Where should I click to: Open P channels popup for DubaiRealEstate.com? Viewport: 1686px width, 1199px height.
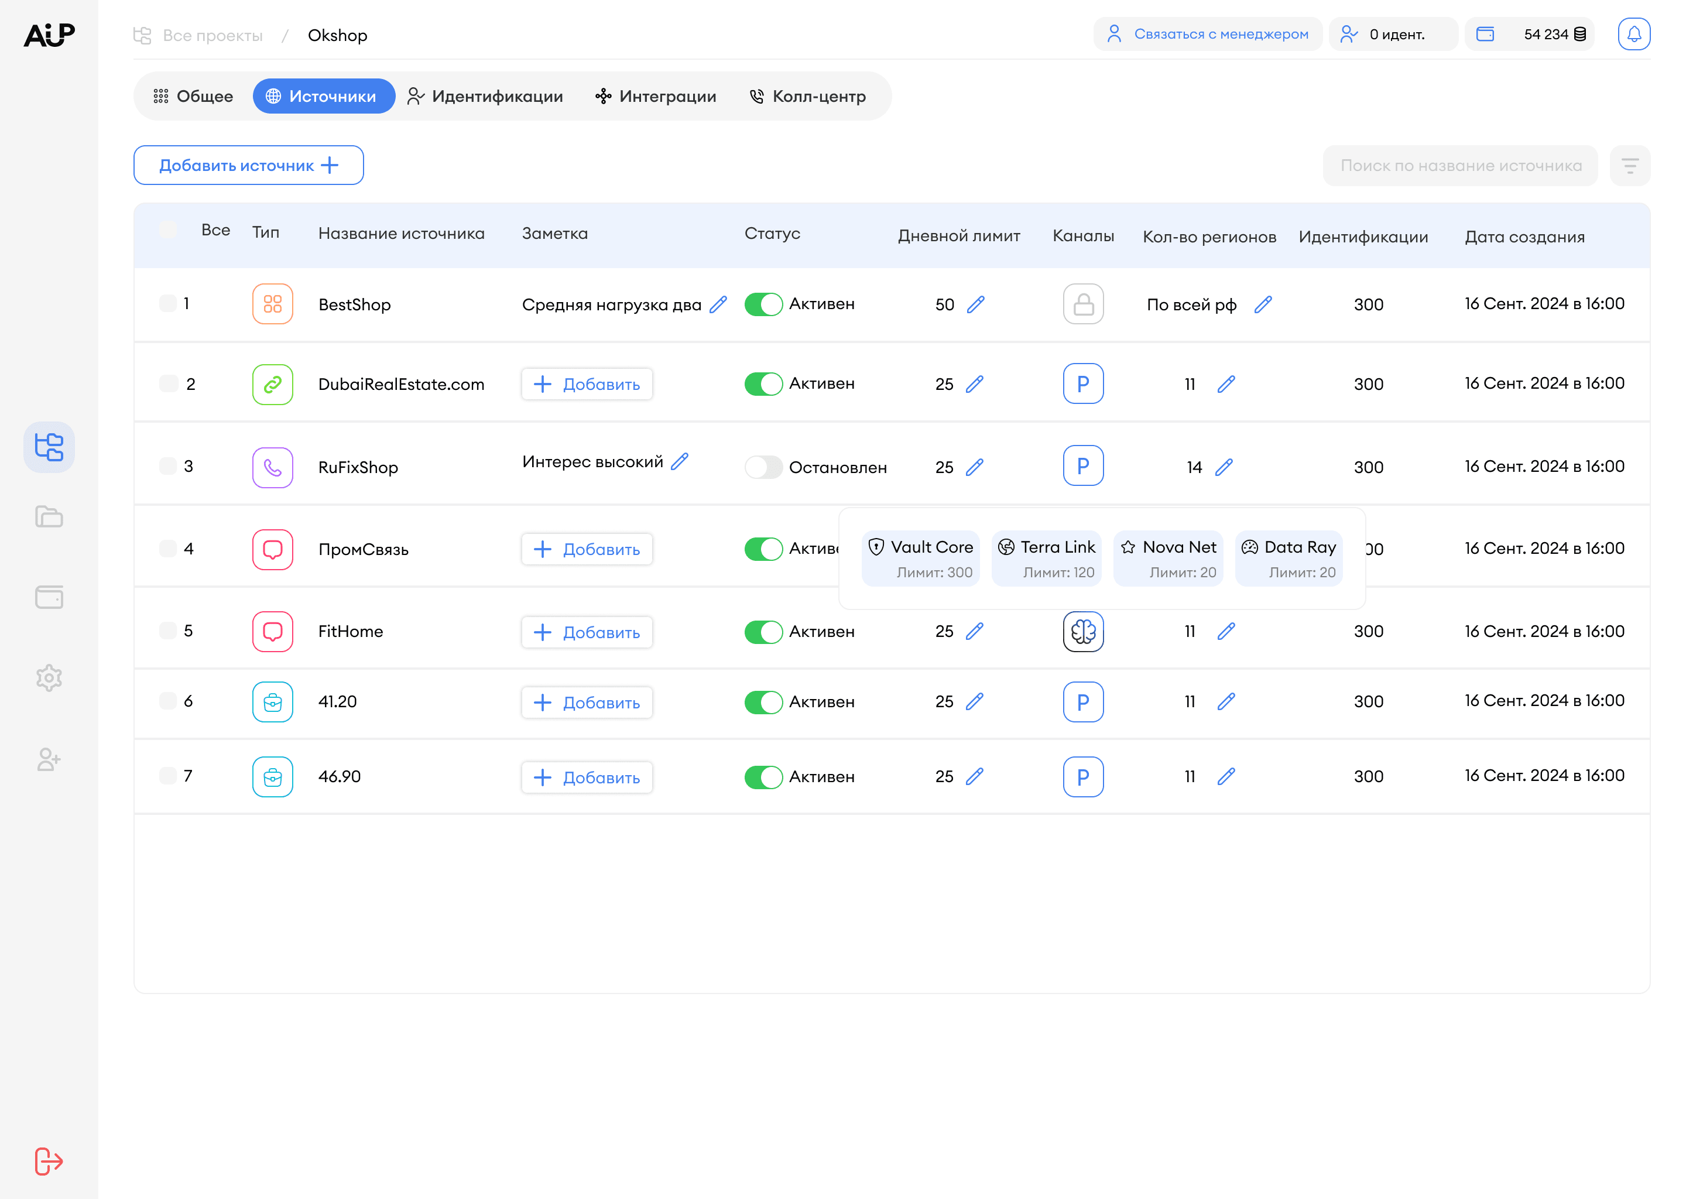pyautogui.click(x=1082, y=384)
